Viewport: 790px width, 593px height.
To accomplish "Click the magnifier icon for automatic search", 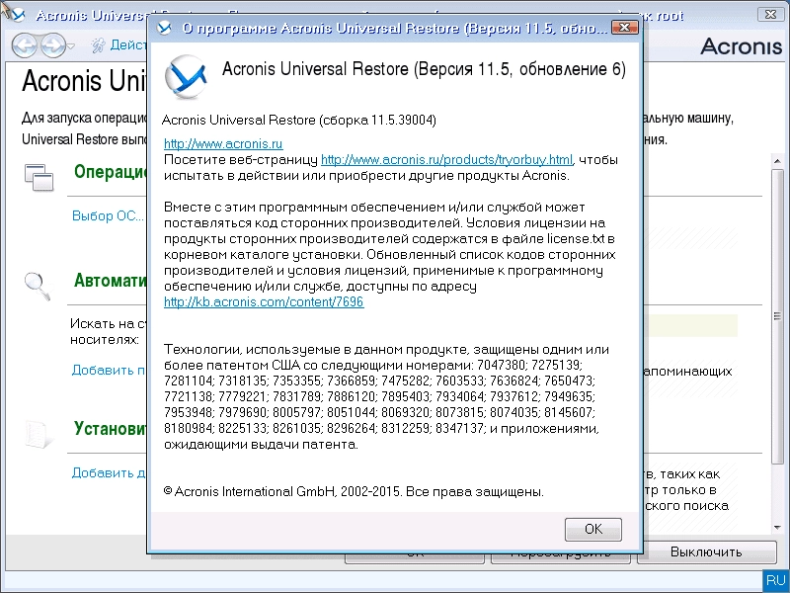I will point(38,286).
